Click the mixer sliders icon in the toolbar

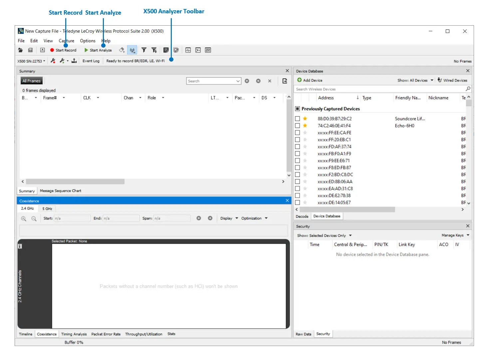tap(208, 50)
